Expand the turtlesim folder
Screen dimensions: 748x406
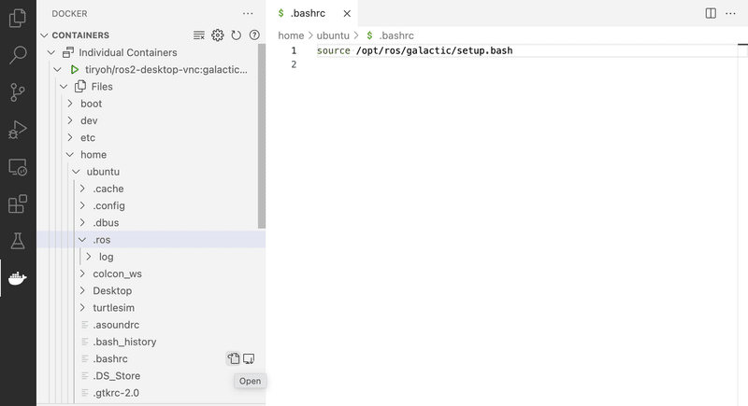pos(82,307)
